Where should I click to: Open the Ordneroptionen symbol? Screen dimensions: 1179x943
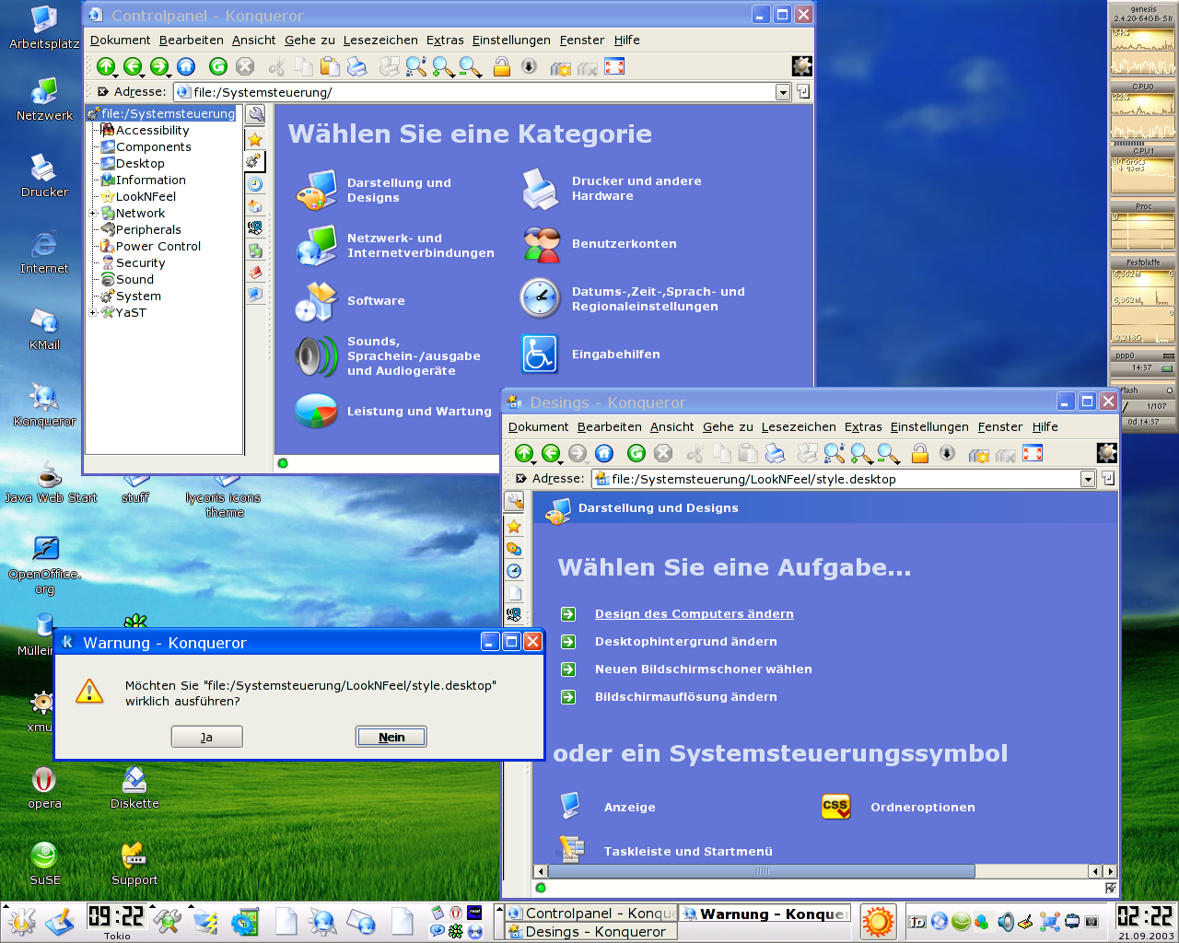898,807
